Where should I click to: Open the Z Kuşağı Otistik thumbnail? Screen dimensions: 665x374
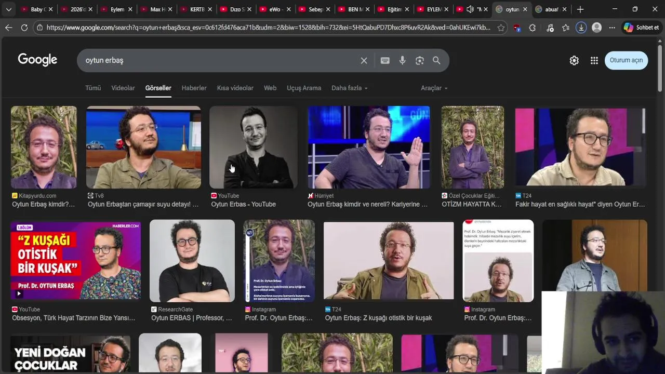[x=76, y=261]
